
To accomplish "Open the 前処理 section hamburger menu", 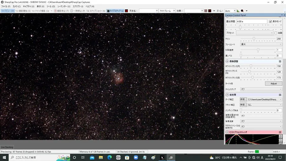I will [x=280, y=95].
